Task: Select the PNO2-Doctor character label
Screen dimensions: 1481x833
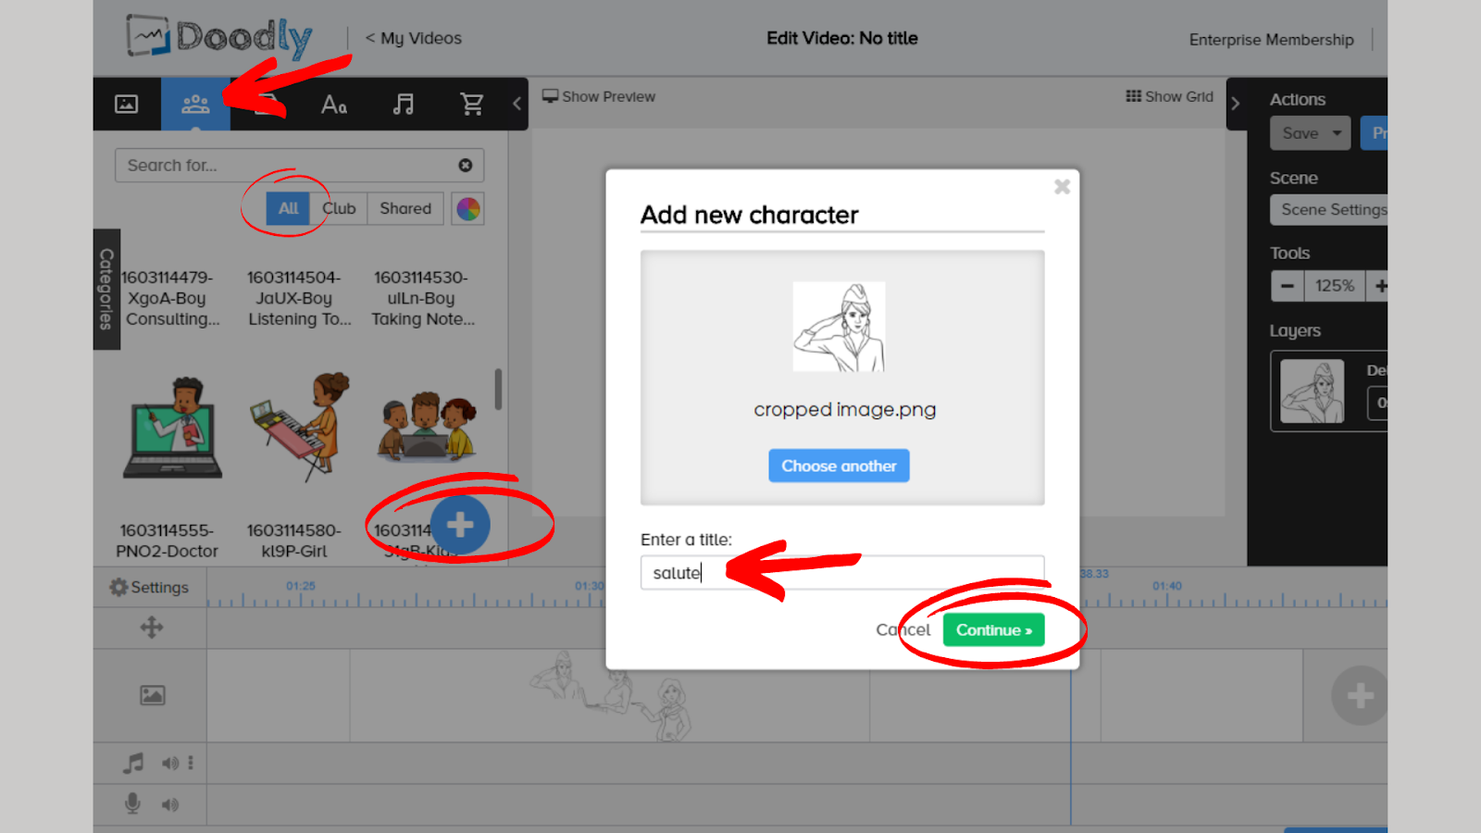Action: click(167, 541)
